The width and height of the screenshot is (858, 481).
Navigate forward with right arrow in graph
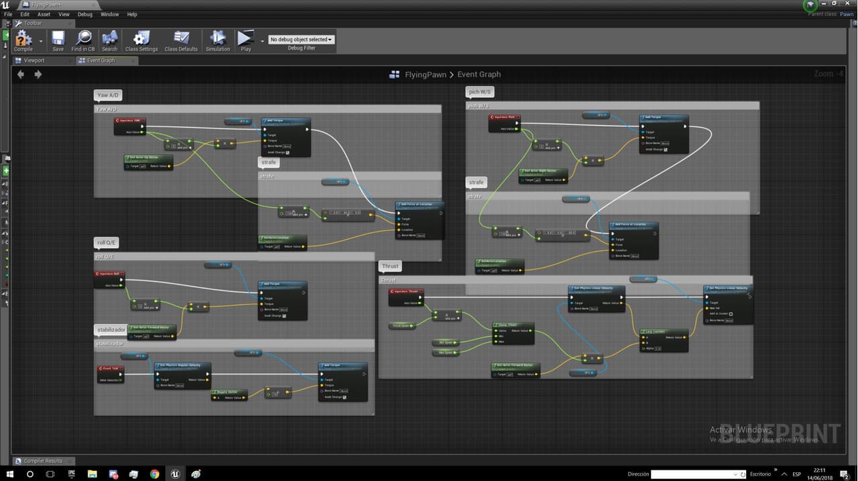click(x=38, y=74)
